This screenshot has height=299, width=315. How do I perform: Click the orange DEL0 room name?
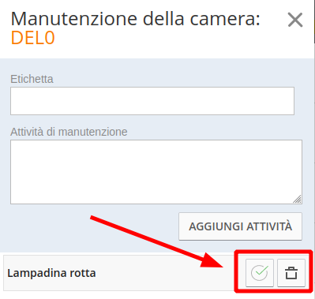click(x=33, y=38)
